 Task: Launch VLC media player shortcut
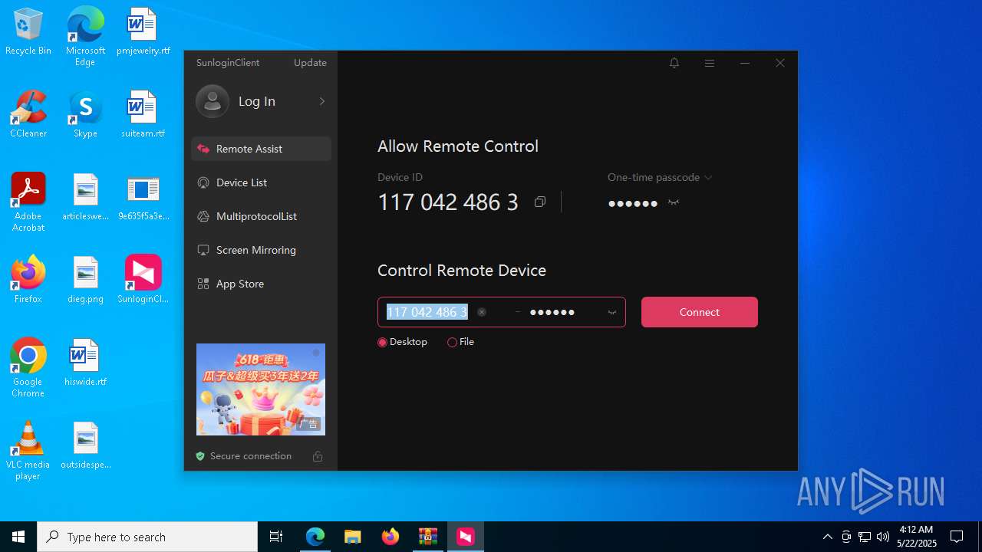click(x=28, y=450)
